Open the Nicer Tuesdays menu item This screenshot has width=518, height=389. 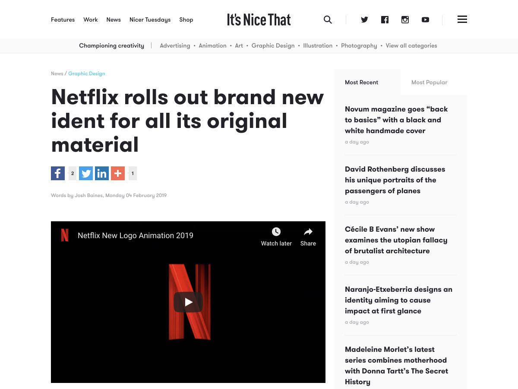click(x=150, y=19)
